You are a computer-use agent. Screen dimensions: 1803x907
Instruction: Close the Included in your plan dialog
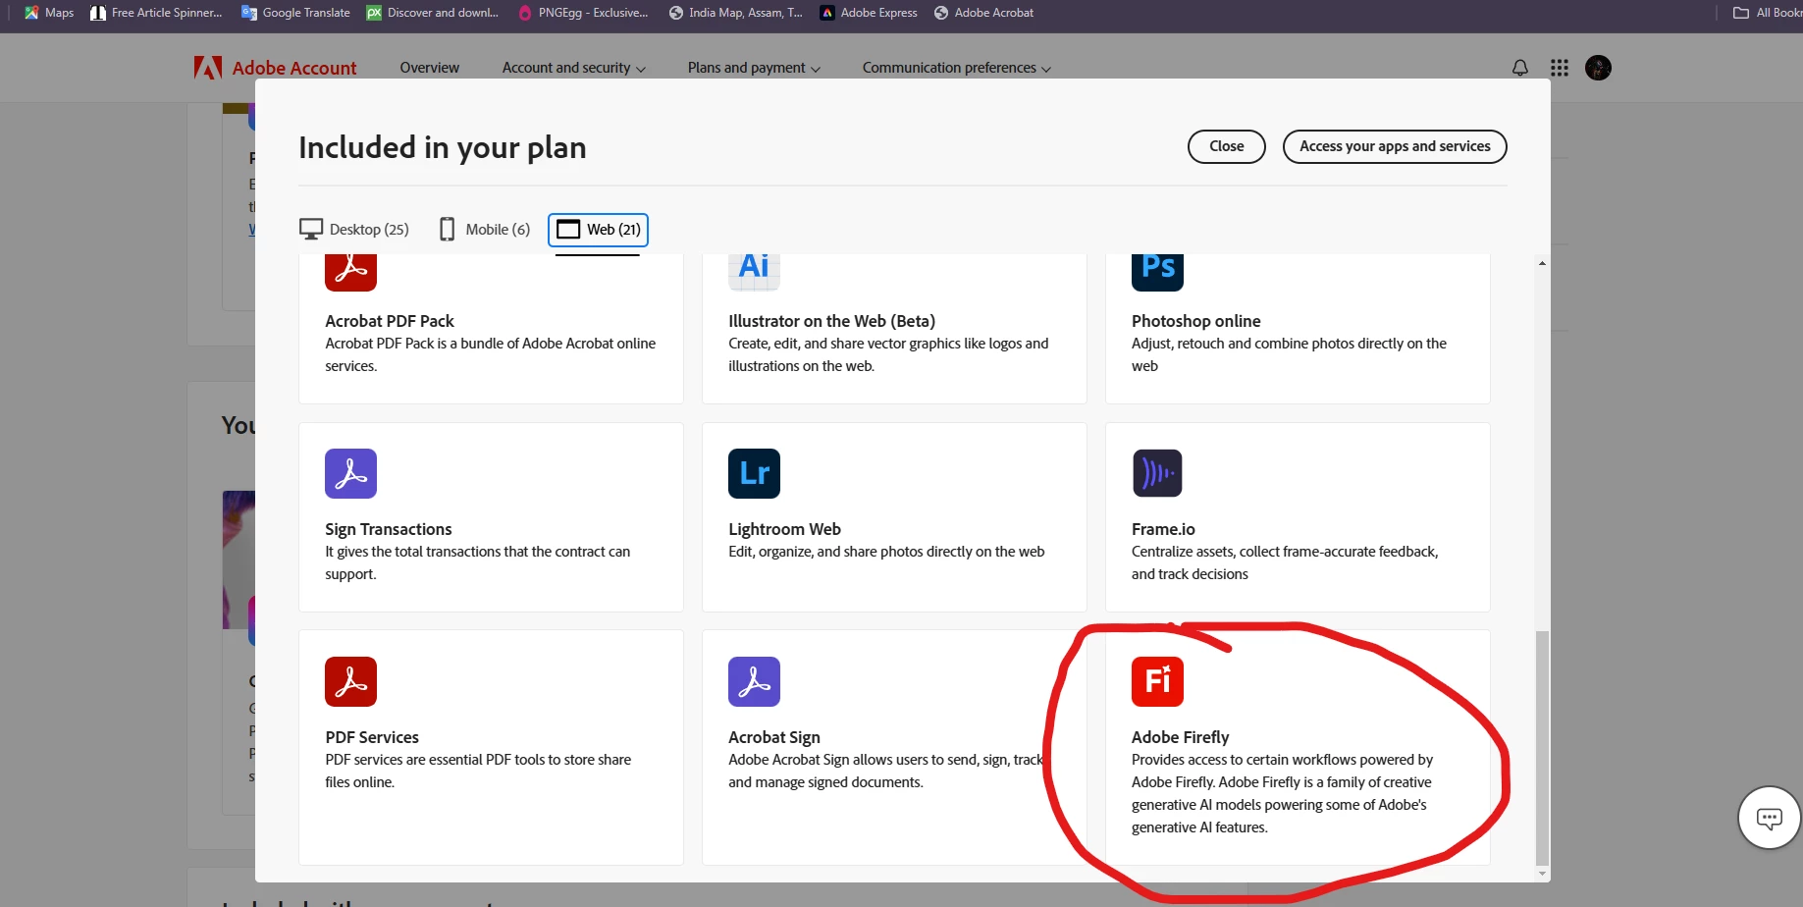[1226, 146]
